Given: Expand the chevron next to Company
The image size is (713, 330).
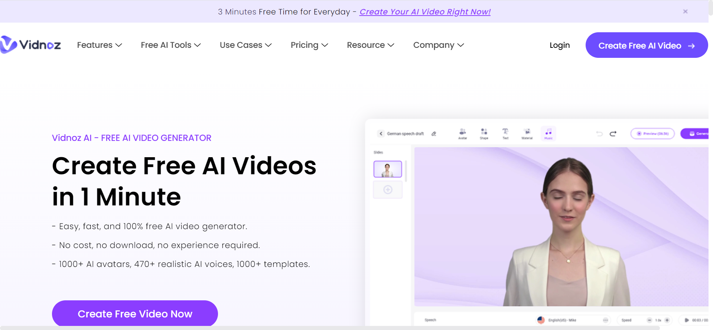Looking at the screenshot, I should point(461,45).
